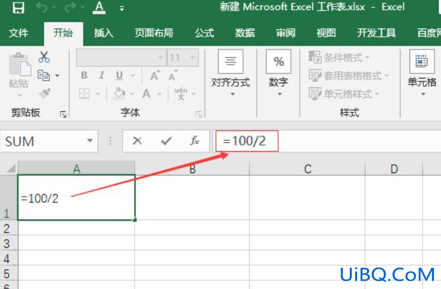The height and width of the screenshot is (289, 441).
Task: Confirm the formula with the checkmark
Action: 166,140
